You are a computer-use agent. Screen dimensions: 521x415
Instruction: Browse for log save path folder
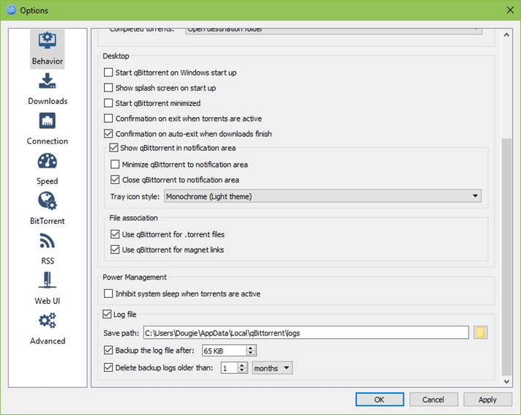click(481, 332)
